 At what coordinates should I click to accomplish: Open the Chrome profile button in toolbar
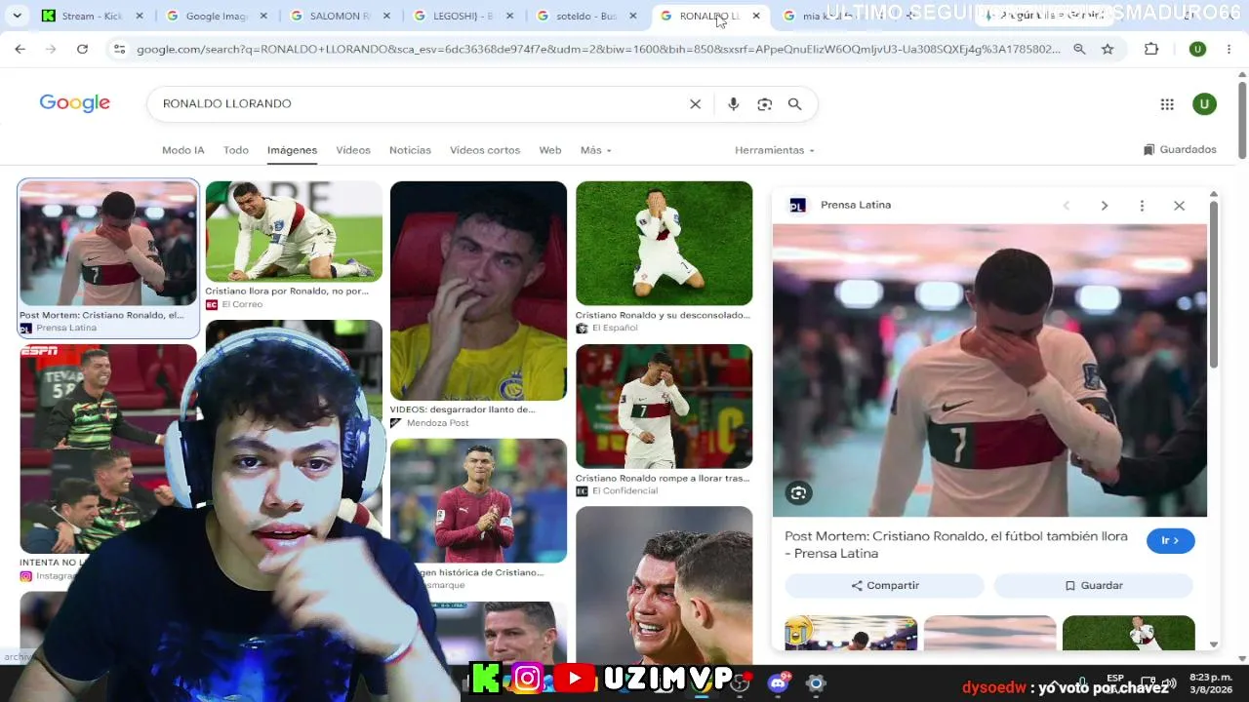pos(1197,49)
